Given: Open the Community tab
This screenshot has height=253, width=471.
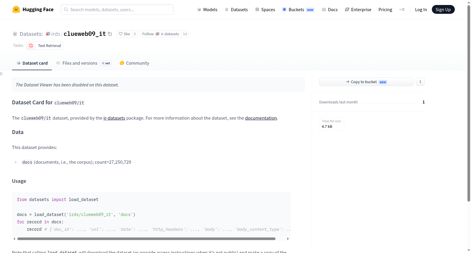Looking at the screenshot, I should click(134, 63).
